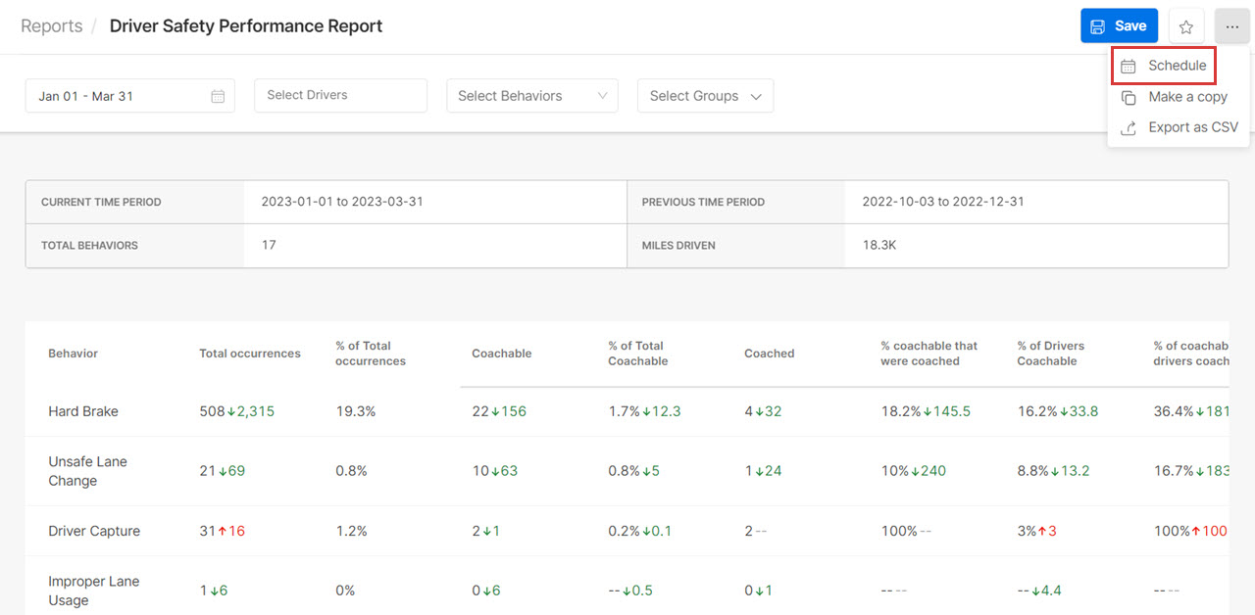Click the dropdown chevron on Select Behaviors

605,95
